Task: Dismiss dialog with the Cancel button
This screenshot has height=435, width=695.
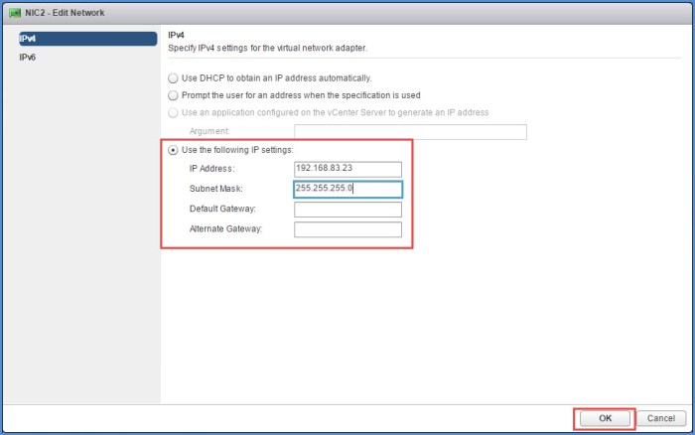Action: tap(661, 418)
